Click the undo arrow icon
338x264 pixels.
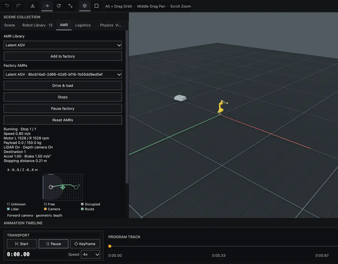tap(7, 6)
